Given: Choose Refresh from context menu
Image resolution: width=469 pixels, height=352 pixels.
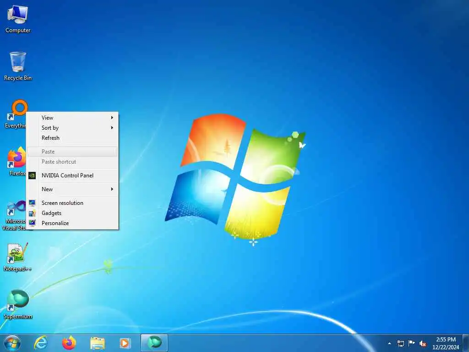Looking at the screenshot, I should (x=73, y=138).
